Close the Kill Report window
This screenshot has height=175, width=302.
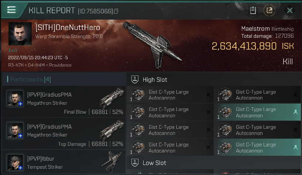point(290,10)
